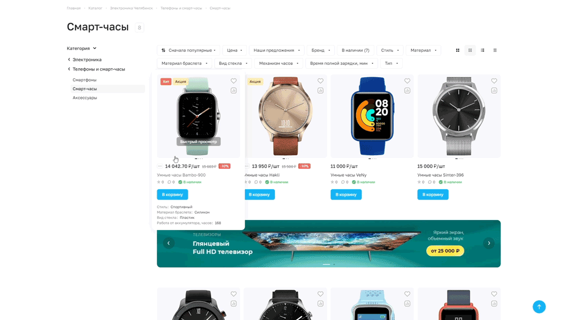Add Bambo-900 to cart 'В корзину'
This screenshot has height=320, width=569.
[x=172, y=194]
